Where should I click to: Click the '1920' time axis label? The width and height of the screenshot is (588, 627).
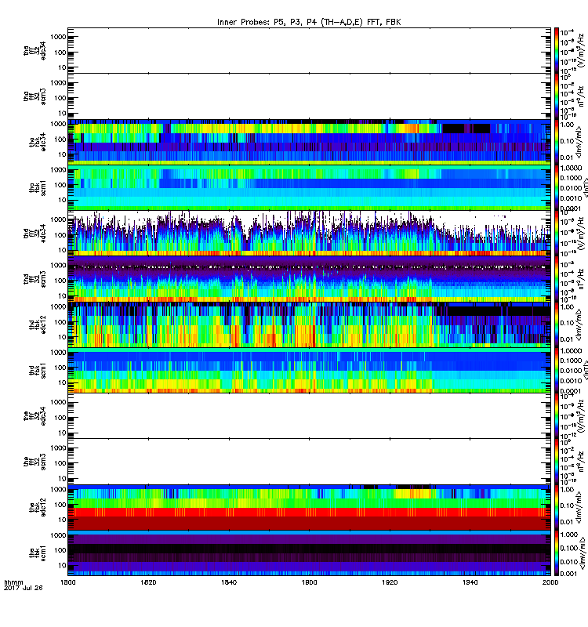[x=390, y=582]
